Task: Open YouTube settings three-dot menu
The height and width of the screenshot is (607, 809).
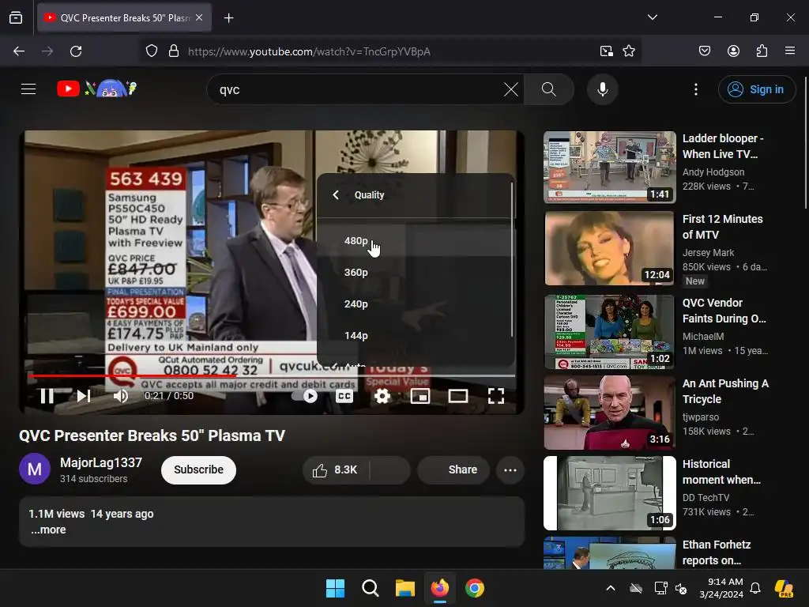Action: [695, 89]
